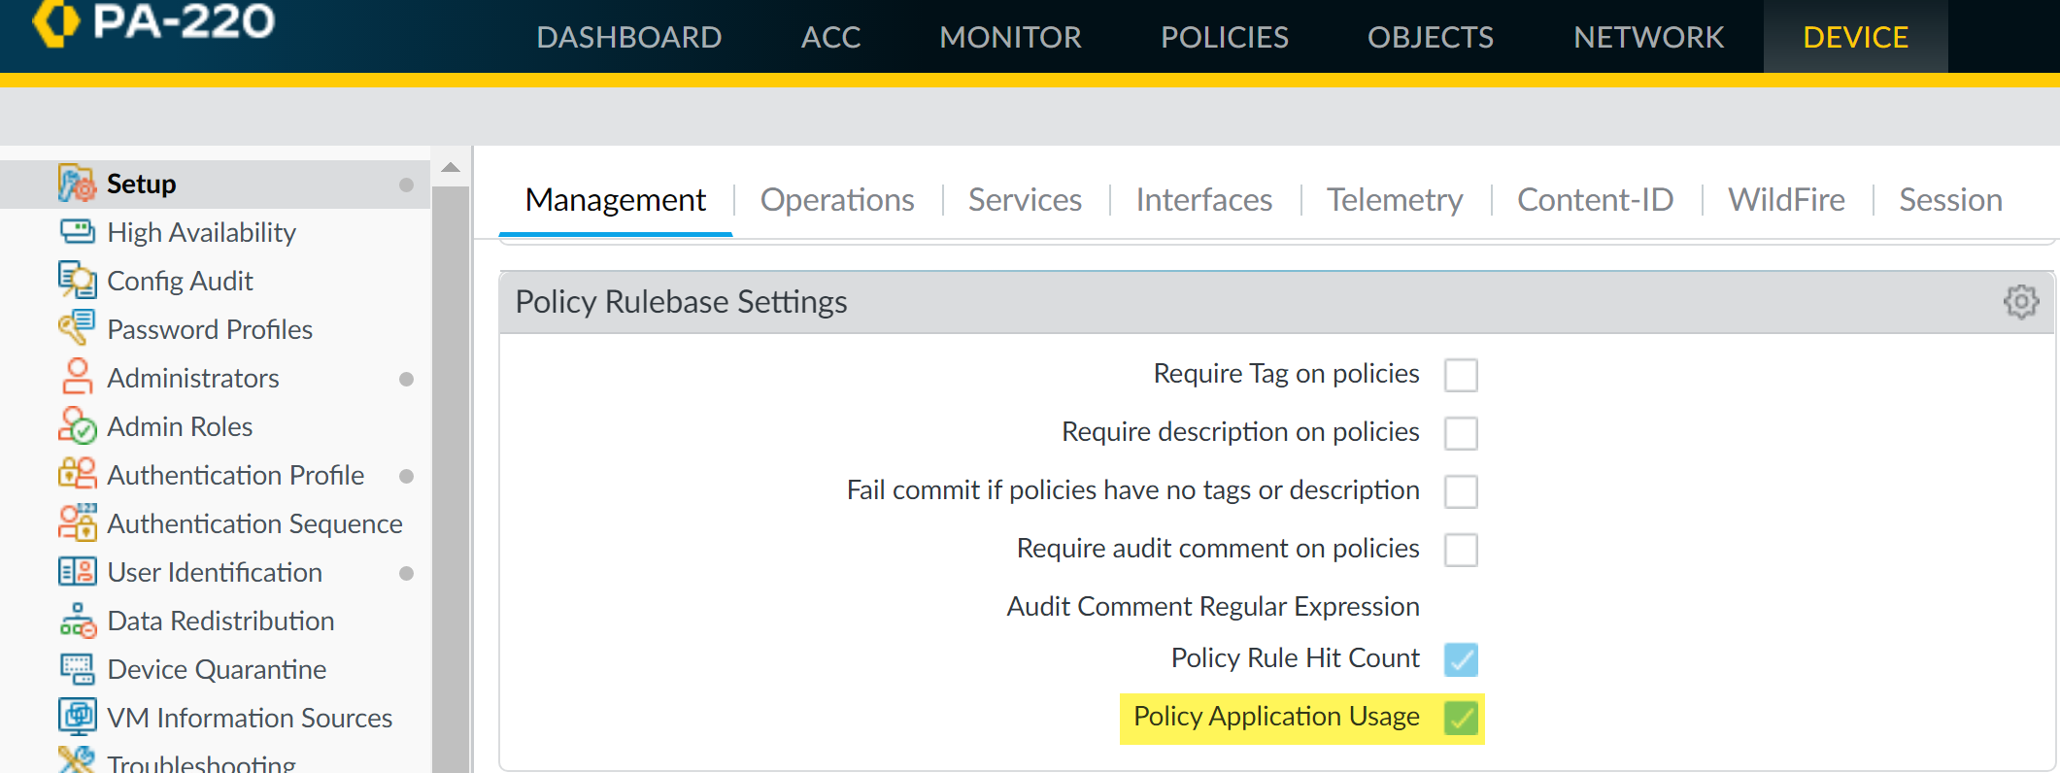Click the Data Redistribution icon
The image size is (2060, 773).
click(x=77, y=621)
